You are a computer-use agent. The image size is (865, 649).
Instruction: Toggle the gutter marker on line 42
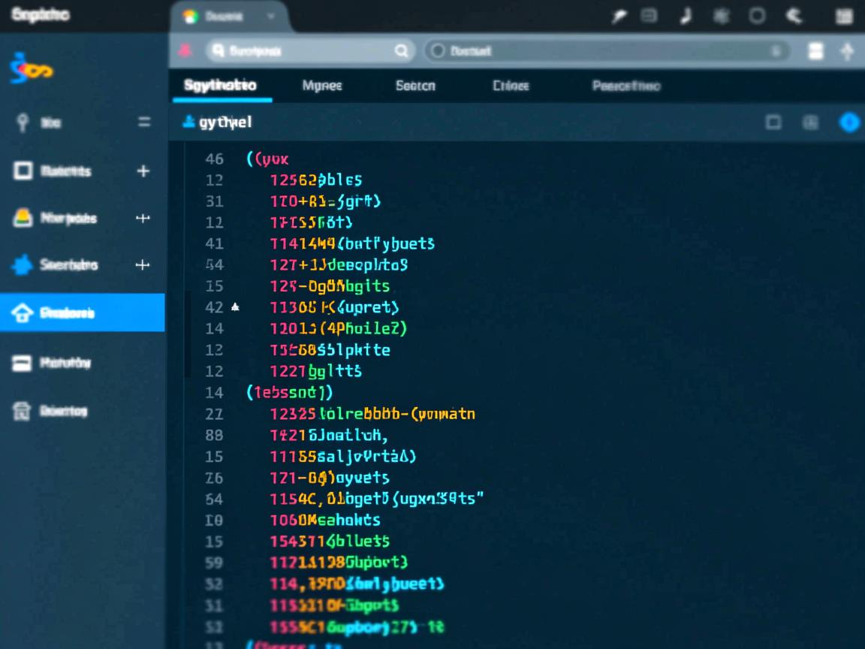point(235,307)
